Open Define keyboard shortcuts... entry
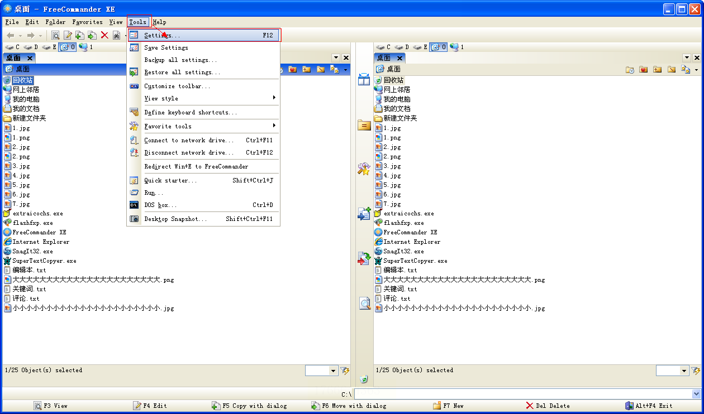Image resolution: width=704 pixels, height=414 pixels. [x=203, y=112]
